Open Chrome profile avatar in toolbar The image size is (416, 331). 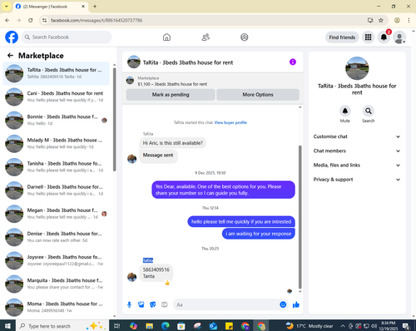pyautogui.click(x=397, y=20)
